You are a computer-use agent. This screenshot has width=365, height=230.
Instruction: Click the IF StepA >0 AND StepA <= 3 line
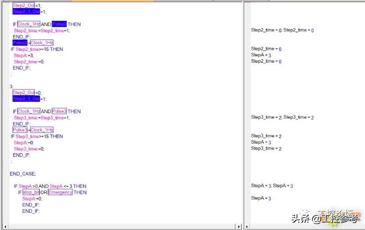50,186
